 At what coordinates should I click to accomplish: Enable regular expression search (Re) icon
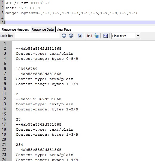coord(89,36)
